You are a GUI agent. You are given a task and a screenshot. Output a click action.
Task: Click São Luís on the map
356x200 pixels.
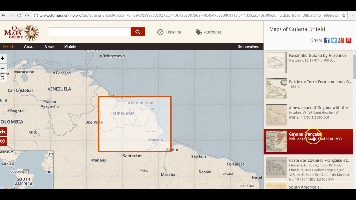[199, 156]
